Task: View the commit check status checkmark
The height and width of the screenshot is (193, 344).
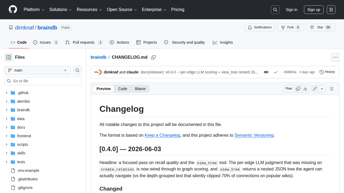Action: click(275, 72)
